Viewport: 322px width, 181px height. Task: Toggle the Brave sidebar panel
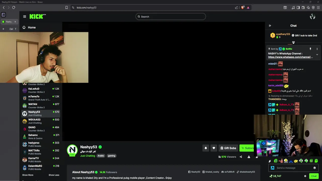[x=298, y=8]
